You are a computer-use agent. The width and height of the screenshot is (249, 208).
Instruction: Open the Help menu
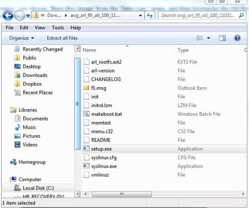point(76,28)
